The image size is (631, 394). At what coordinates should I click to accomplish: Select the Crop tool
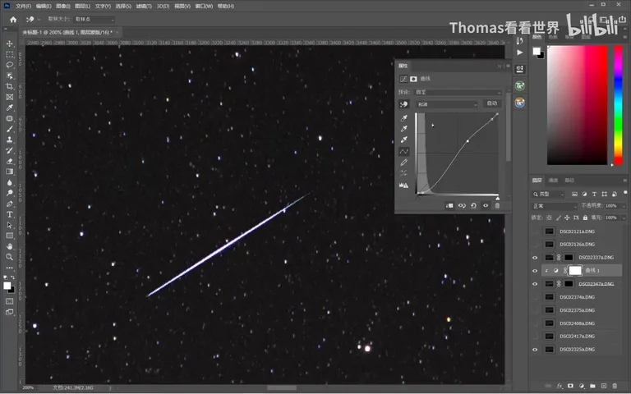pyautogui.click(x=10, y=86)
